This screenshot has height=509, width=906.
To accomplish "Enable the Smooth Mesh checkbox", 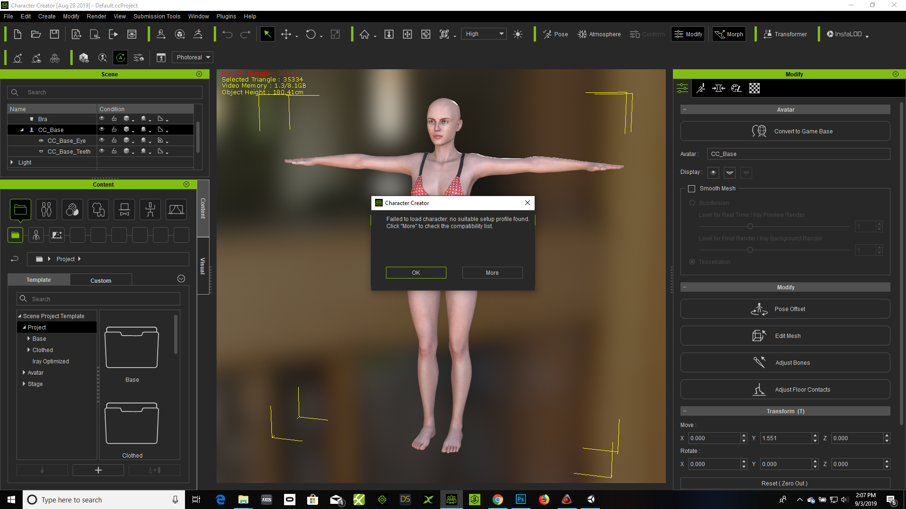I will point(692,189).
